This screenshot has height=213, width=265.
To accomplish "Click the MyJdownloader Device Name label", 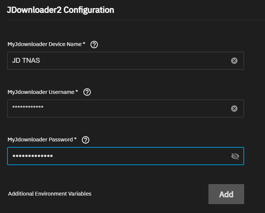I will 44,44.
